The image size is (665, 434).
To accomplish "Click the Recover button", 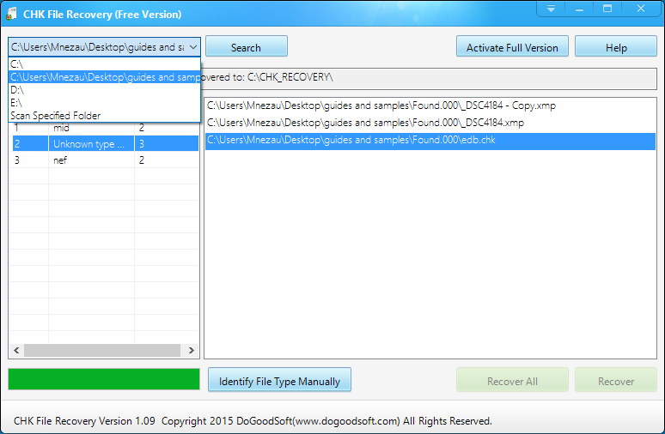I will point(616,381).
